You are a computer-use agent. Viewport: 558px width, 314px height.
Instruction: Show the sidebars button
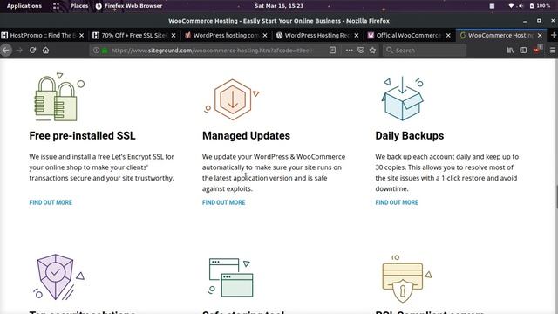[523, 51]
